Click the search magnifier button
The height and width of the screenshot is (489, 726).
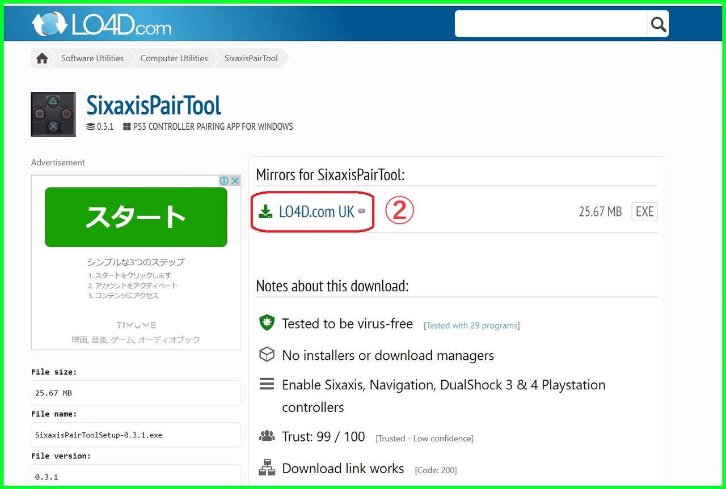tap(658, 24)
